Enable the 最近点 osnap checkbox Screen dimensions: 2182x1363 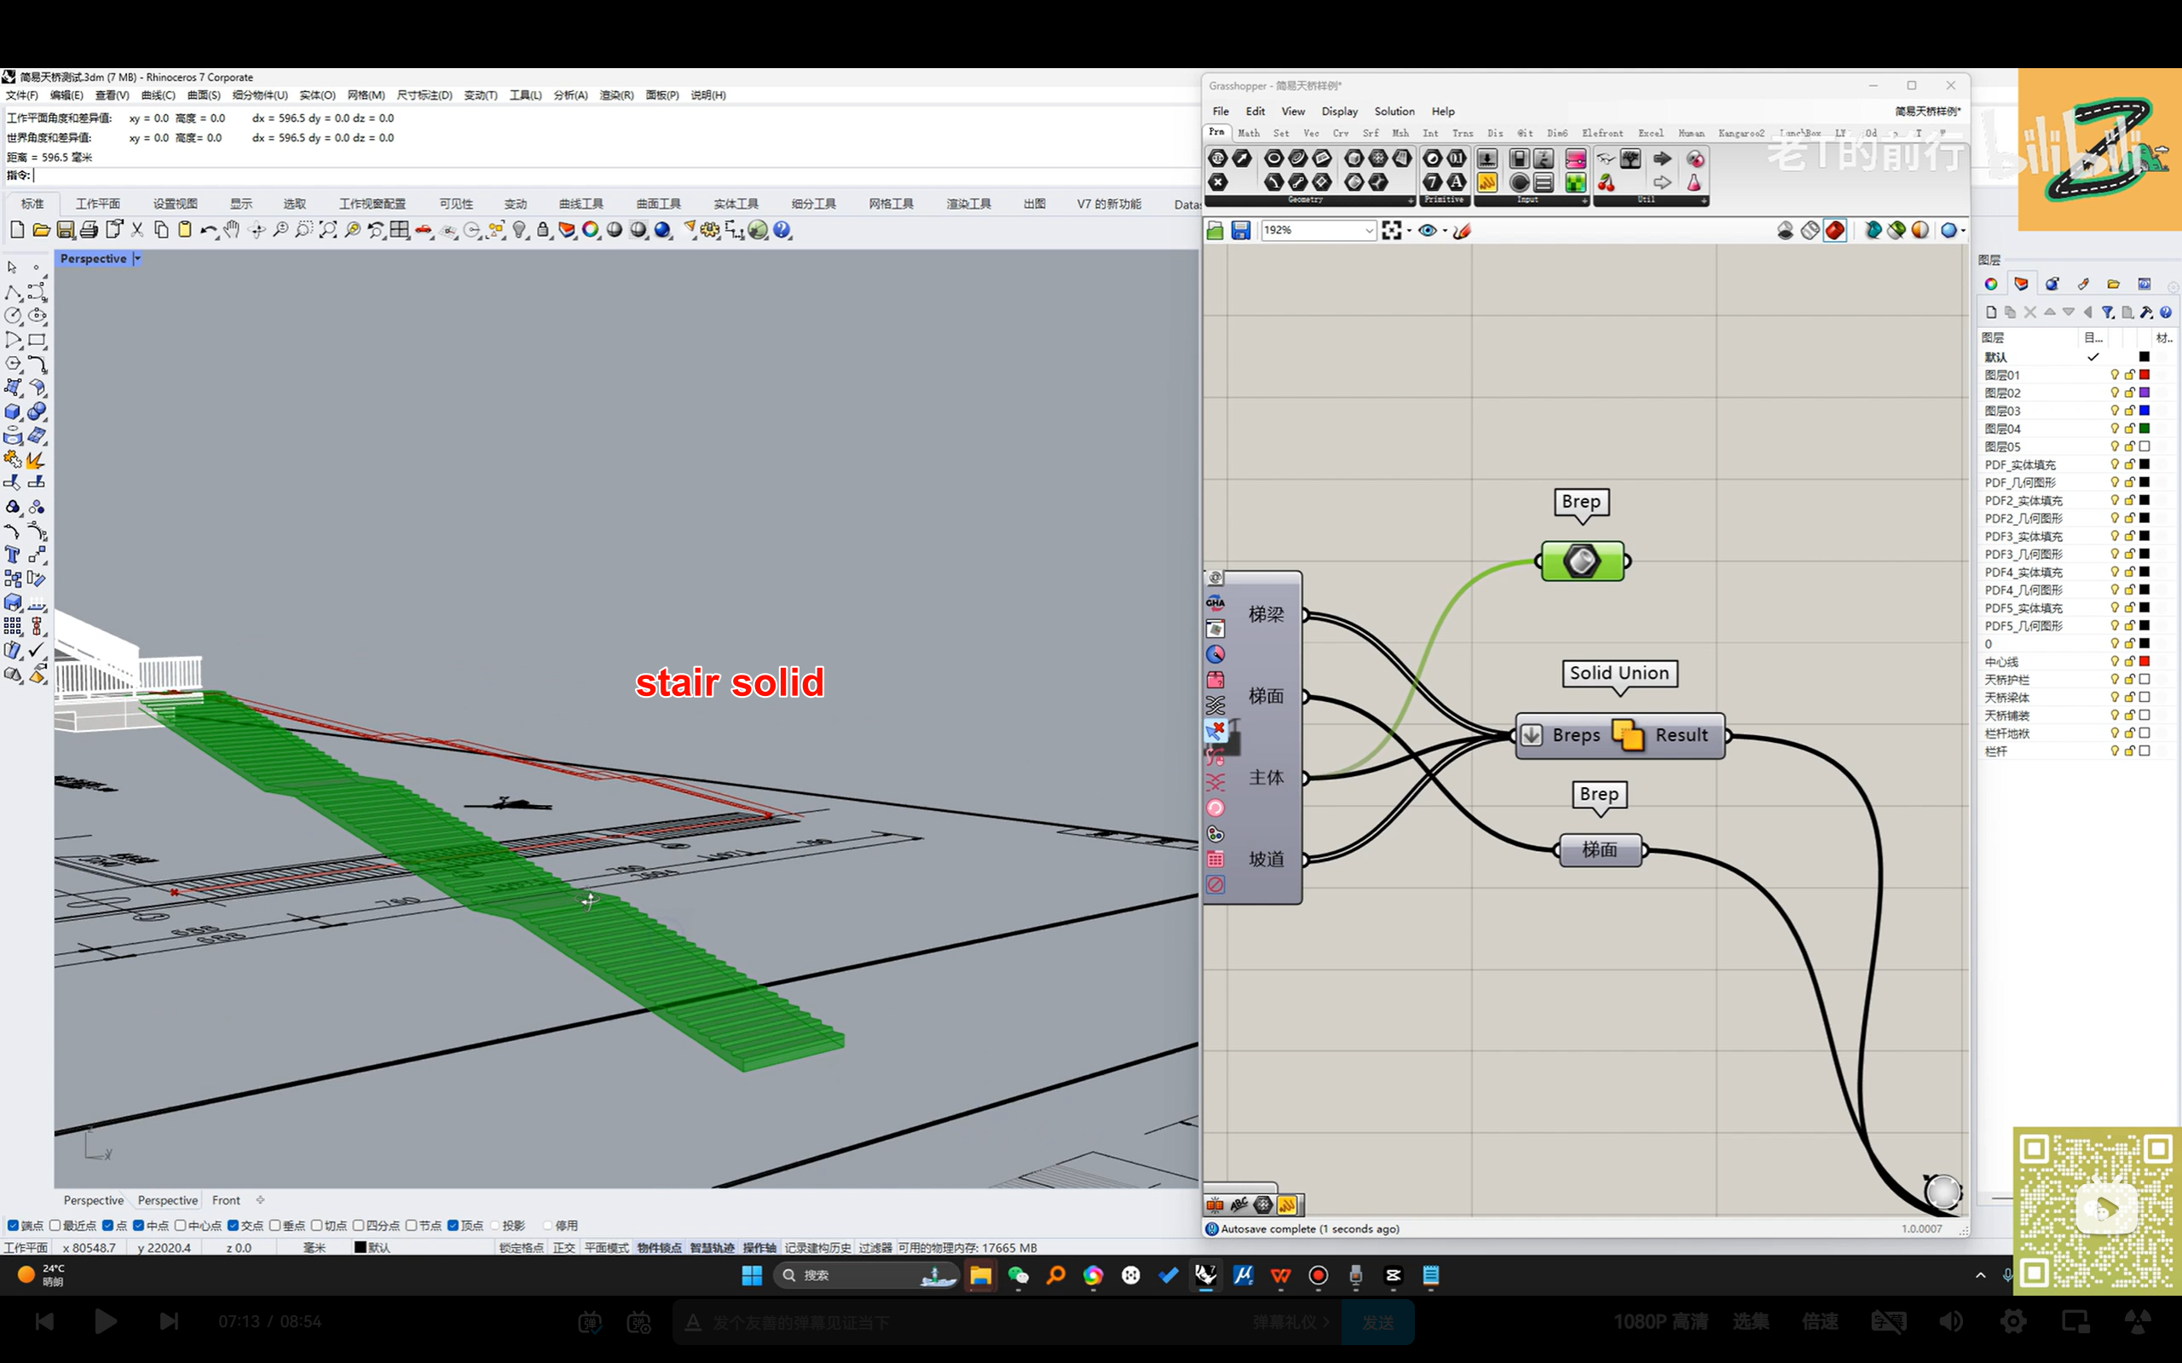tap(55, 1225)
